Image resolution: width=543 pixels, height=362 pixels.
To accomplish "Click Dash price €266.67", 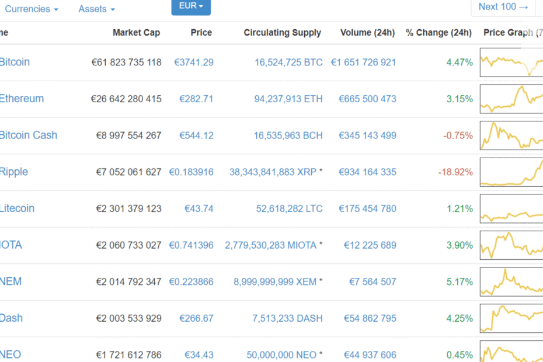I will 196,318.
